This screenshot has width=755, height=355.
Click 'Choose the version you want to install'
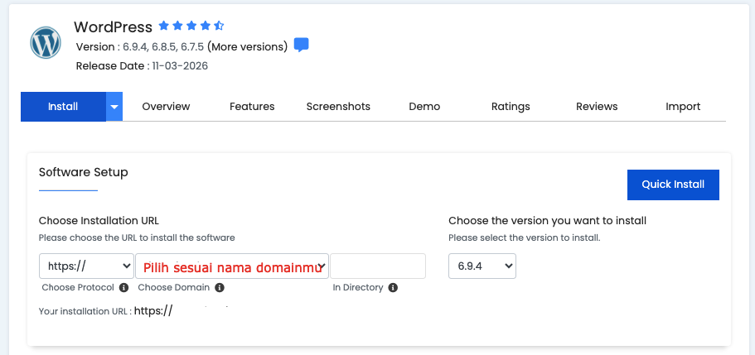548,221
